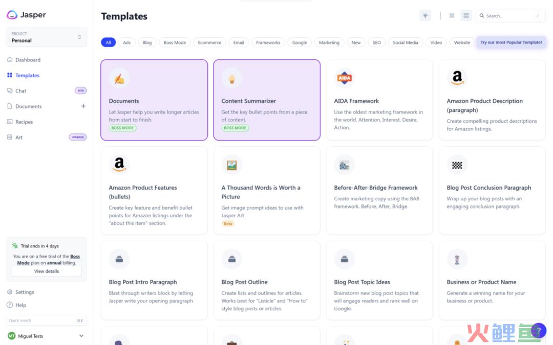Filter templates by Website
553x345 pixels.
[x=462, y=42]
